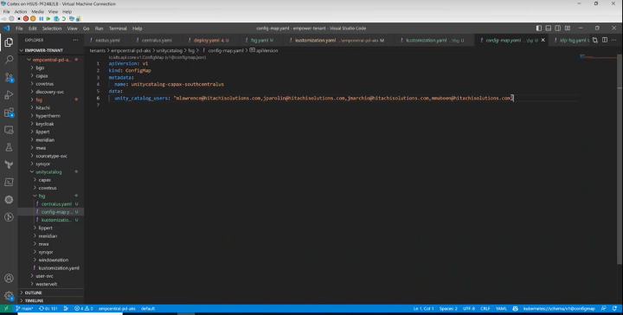
Task: Open the Accounts menu icon
Action: 9,279
